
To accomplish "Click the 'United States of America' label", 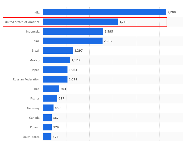I will [22, 22].
